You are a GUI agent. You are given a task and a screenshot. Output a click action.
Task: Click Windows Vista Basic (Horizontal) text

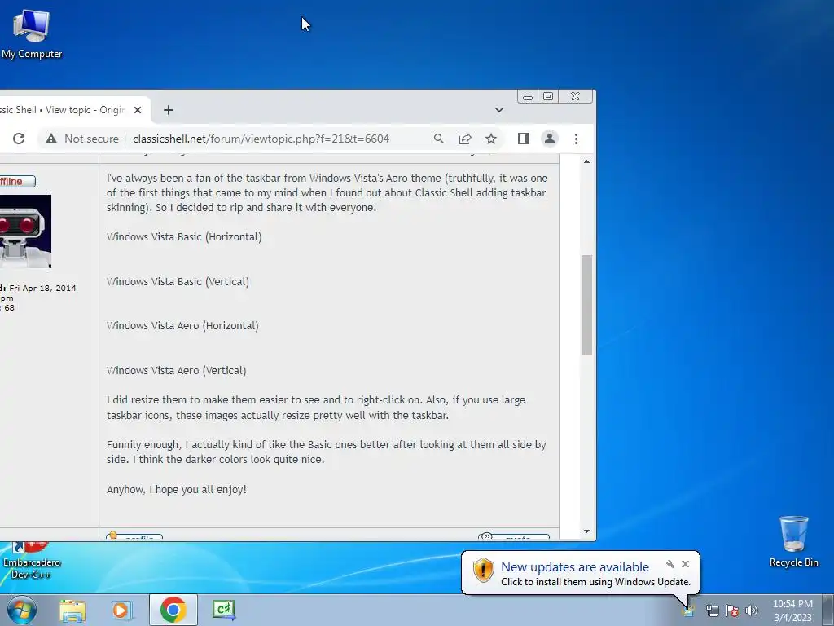[x=184, y=237]
